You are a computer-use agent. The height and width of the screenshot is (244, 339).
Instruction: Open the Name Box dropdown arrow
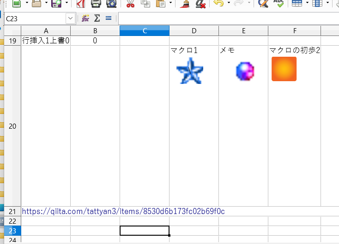[71, 18]
